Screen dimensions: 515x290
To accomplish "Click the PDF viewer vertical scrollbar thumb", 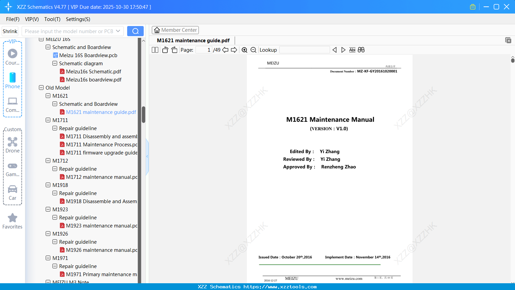I will (x=513, y=60).
